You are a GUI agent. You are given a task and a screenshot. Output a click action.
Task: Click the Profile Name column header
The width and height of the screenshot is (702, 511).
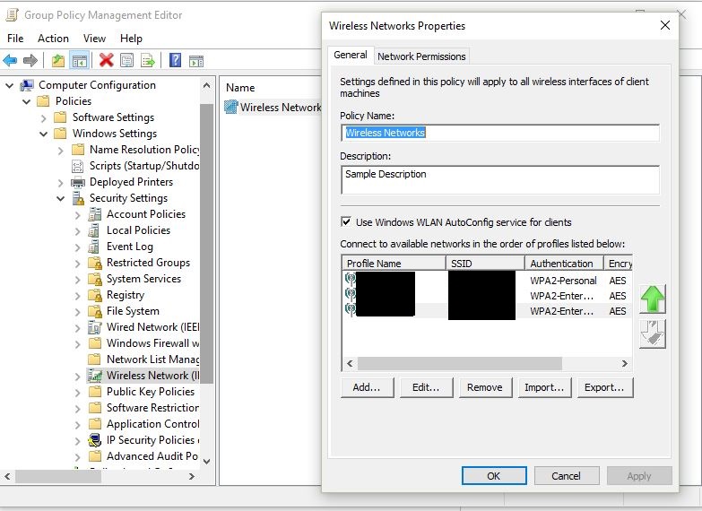tap(394, 263)
